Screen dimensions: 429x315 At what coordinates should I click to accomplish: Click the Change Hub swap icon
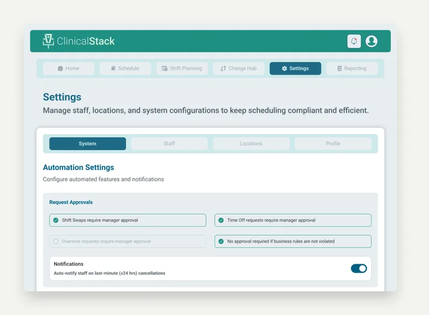click(223, 68)
